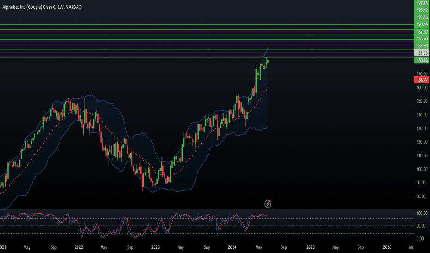Click the 2026 label on time axis
430x253 pixels.
click(x=387, y=247)
